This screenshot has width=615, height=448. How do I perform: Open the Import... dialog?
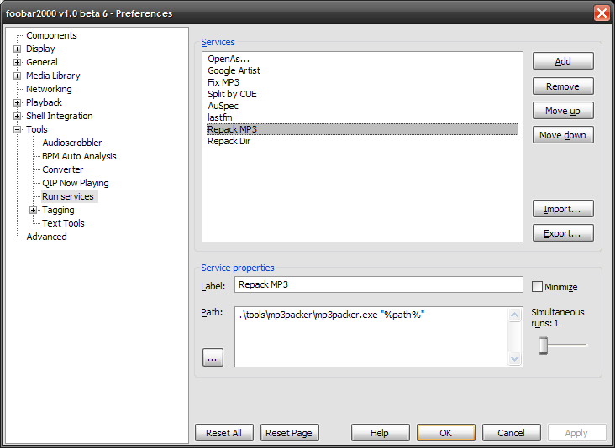563,209
